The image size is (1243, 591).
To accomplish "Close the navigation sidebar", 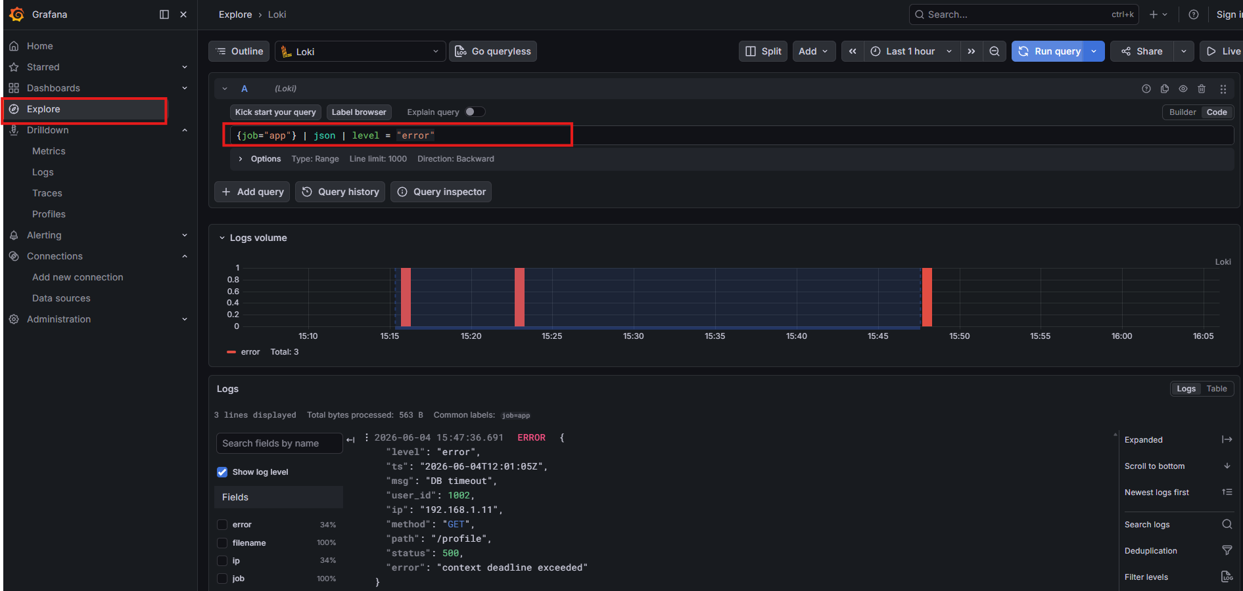I will [183, 14].
